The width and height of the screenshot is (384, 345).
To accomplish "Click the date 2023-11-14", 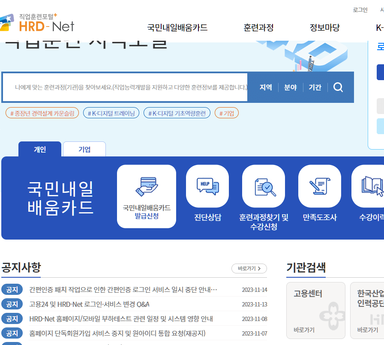I will pos(255,290).
